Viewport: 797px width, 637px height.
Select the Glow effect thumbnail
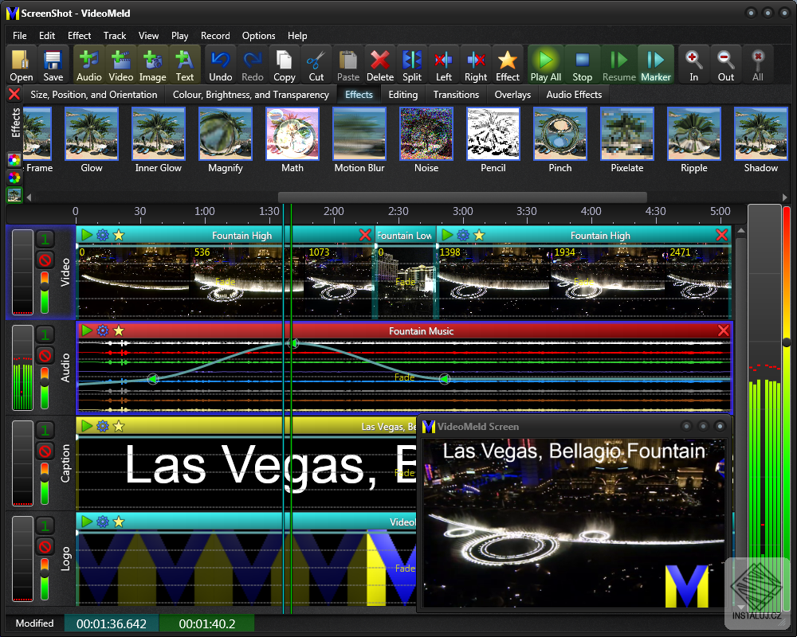(92, 134)
